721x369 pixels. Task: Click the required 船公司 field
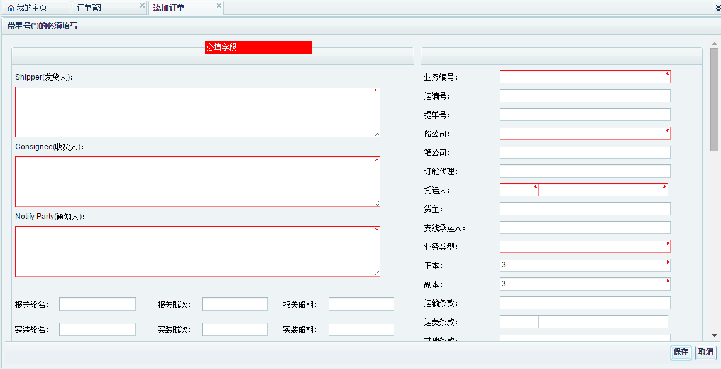(585, 133)
